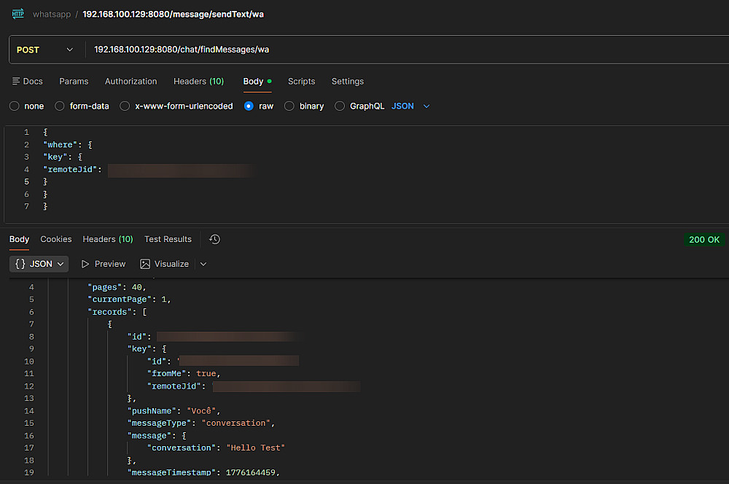Viewport: 729px width, 484px height.
Task: Click the Preview play icon
Action: [x=85, y=264]
